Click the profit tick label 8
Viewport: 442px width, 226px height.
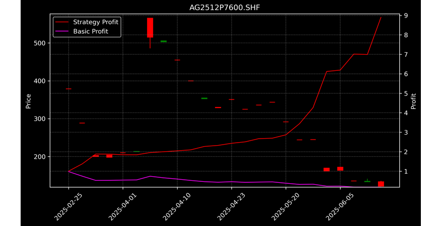[406, 35]
